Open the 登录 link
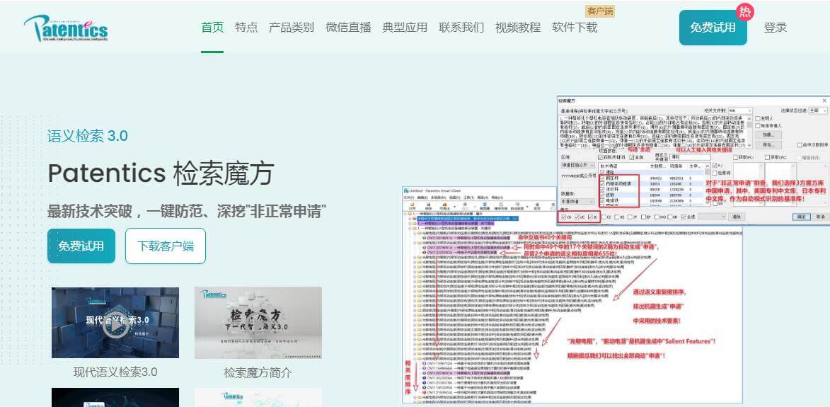The width and height of the screenshot is (830, 407). click(x=775, y=28)
